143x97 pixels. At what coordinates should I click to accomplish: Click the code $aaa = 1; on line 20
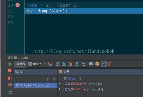(39, 5)
